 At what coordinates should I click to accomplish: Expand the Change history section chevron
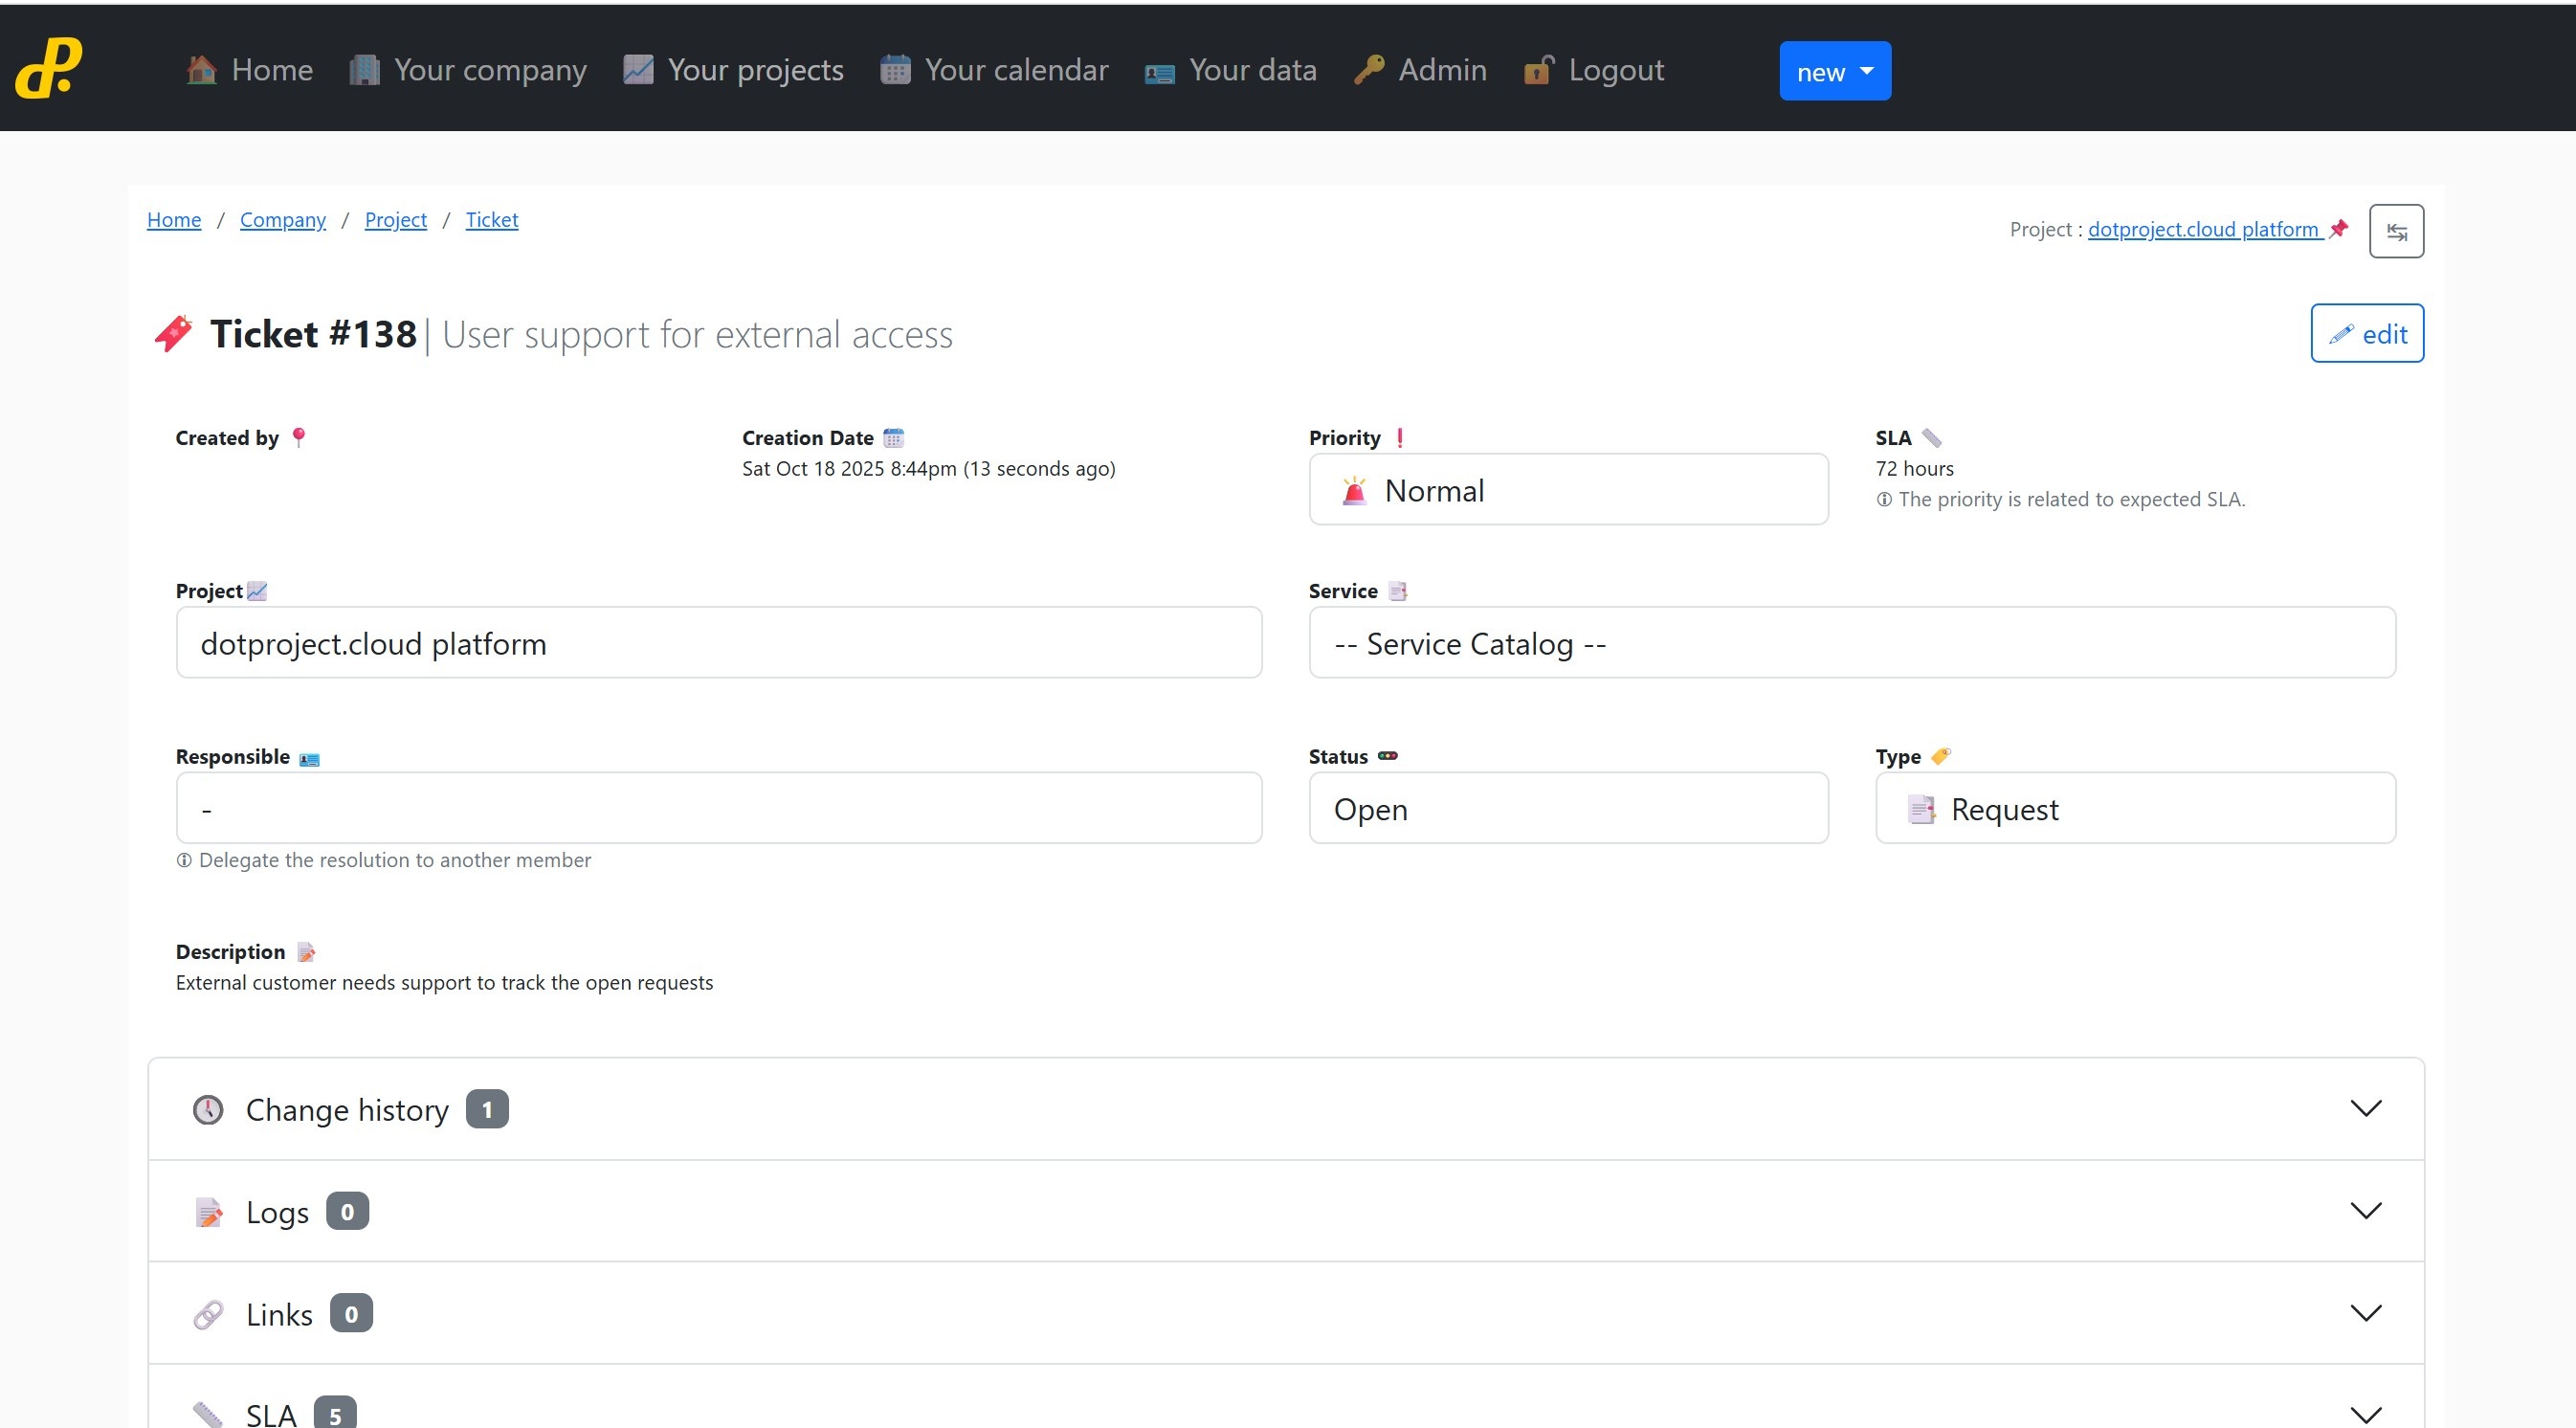click(x=2365, y=1109)
